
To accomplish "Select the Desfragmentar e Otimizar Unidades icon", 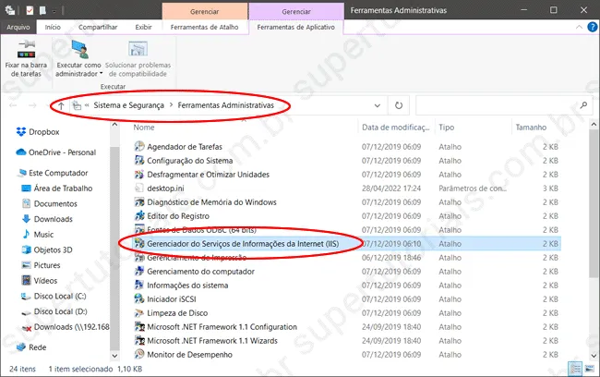I will [x=139, y=175].
